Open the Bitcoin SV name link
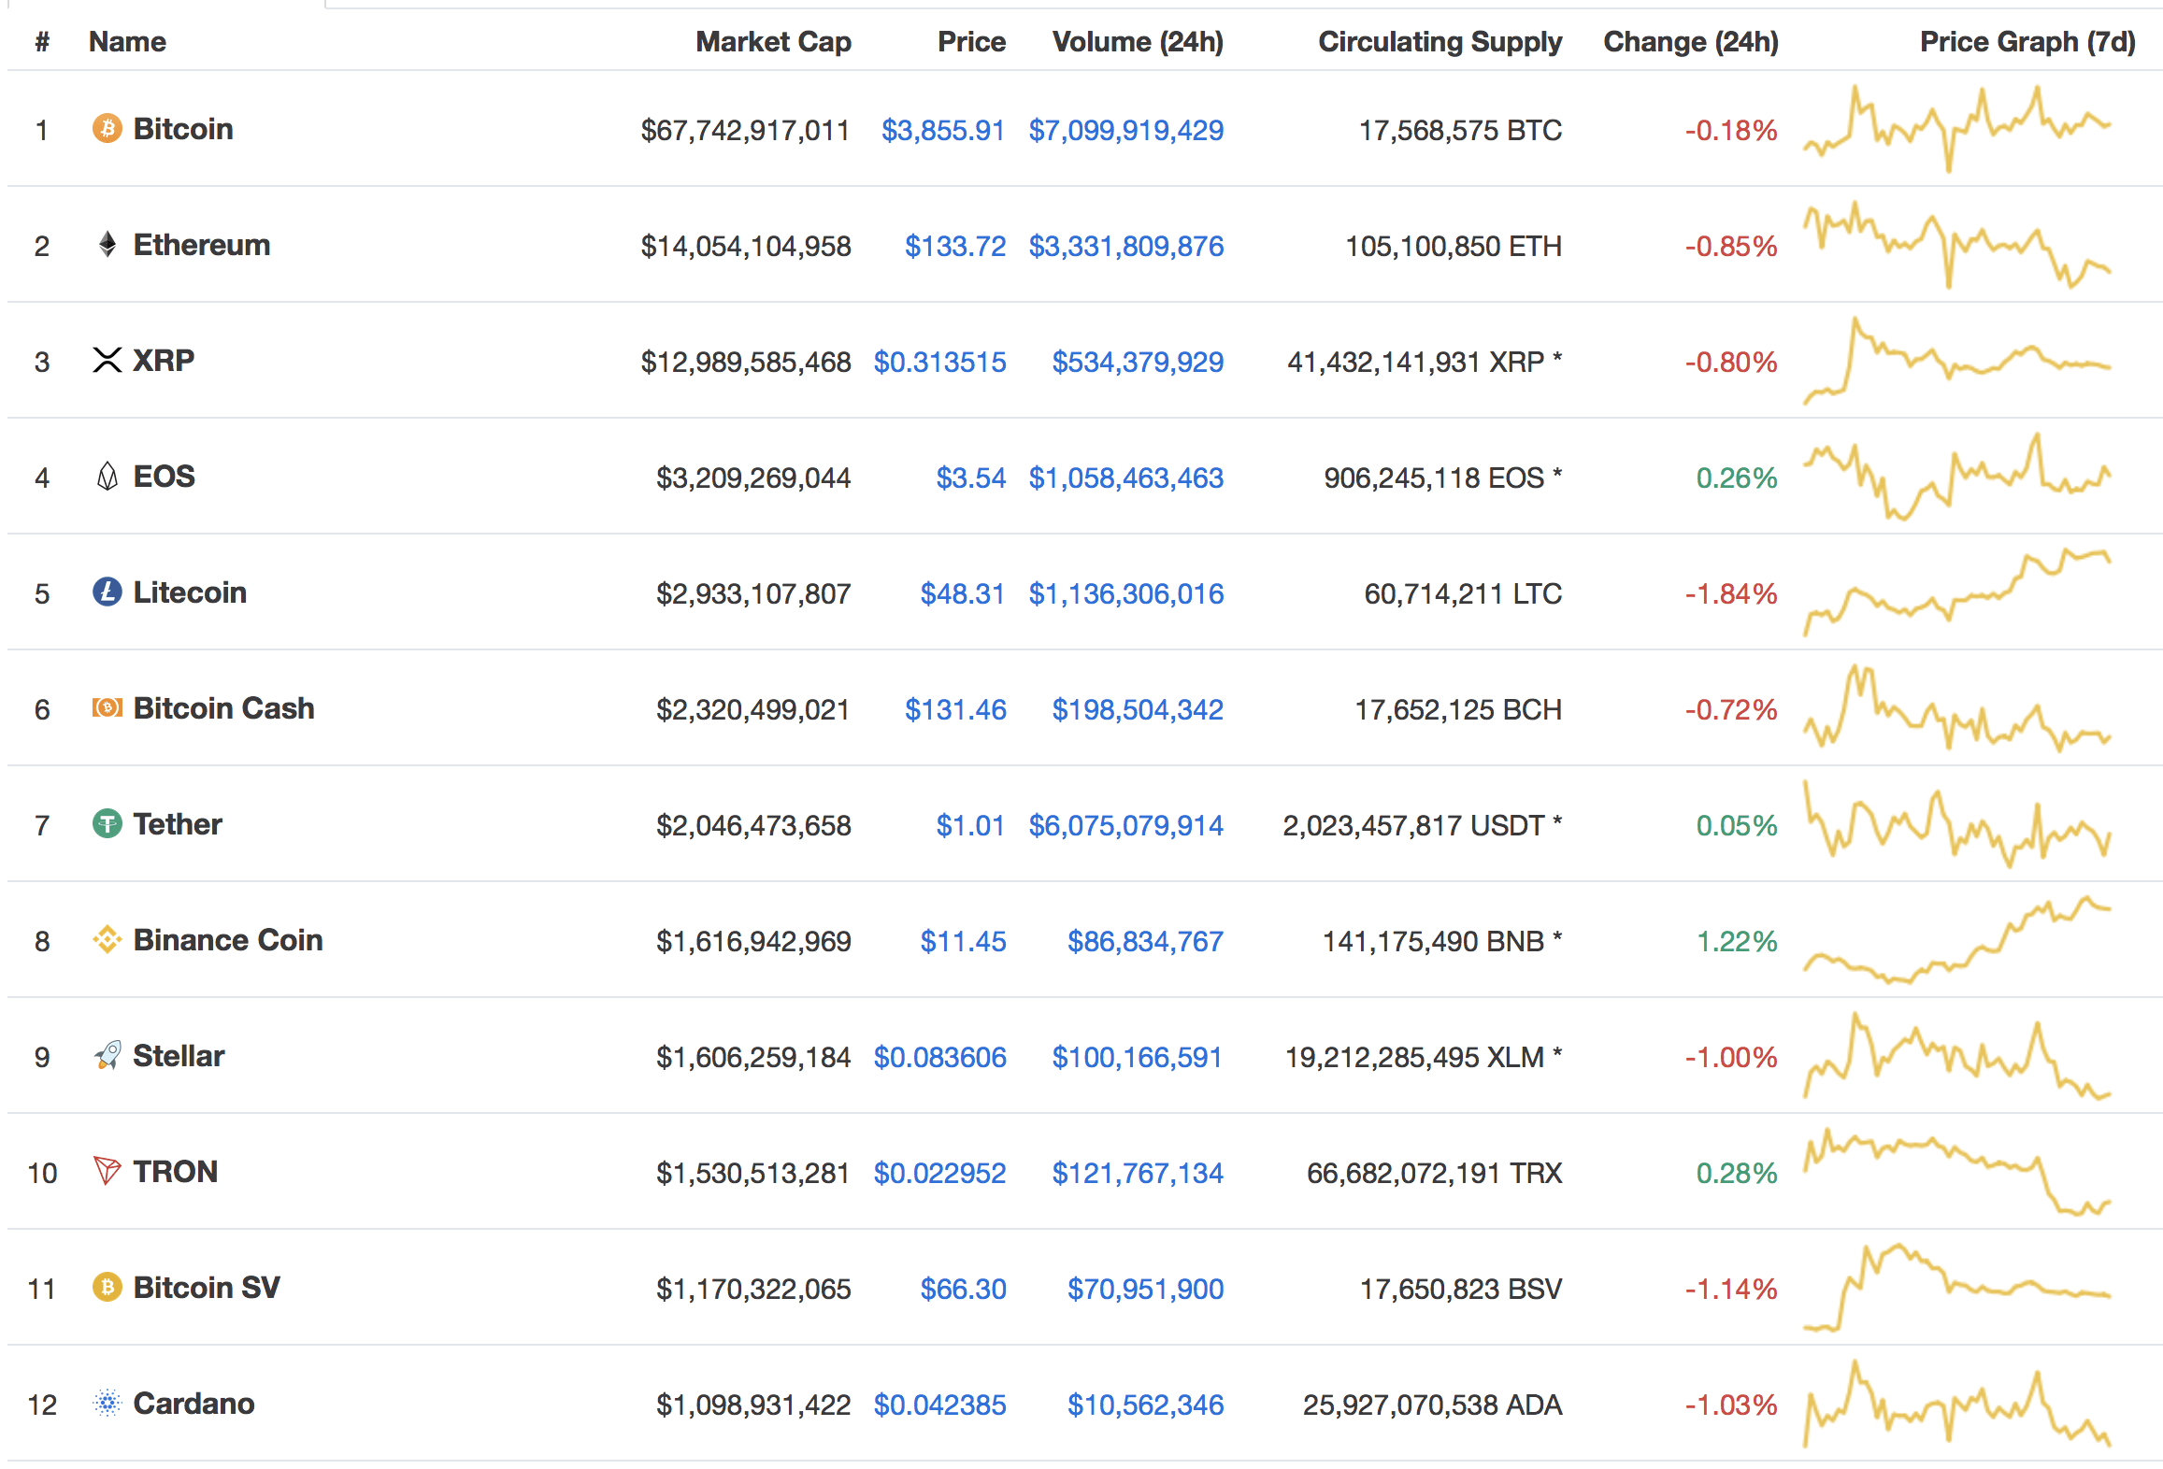The width and height of the screenshot is (2163, 1469). (x=207, y=1287)
